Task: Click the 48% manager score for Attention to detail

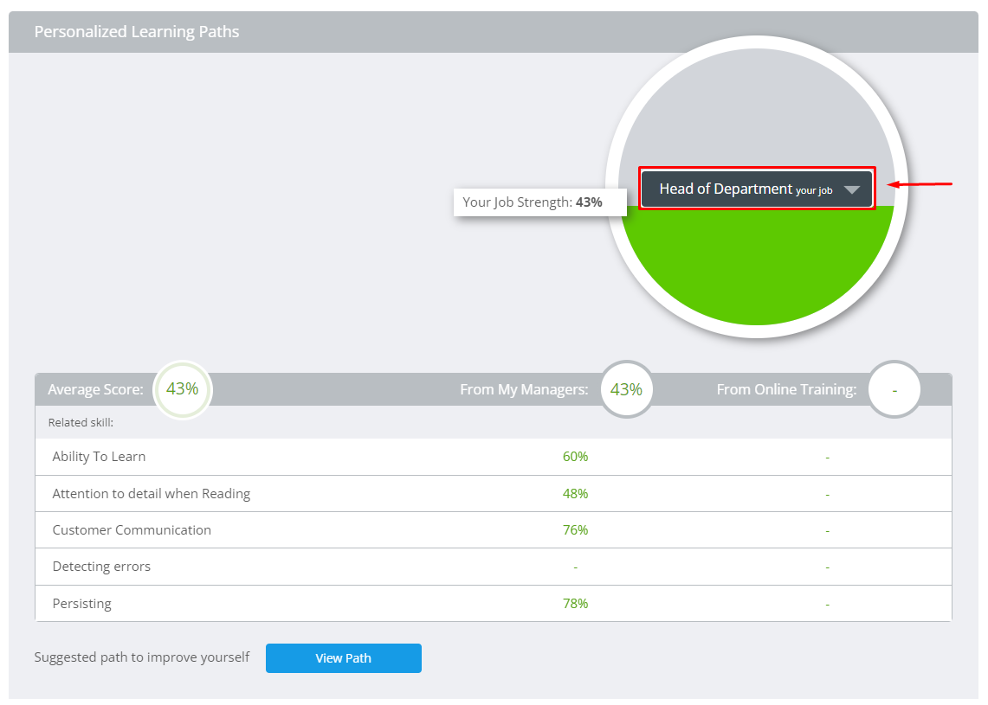Action: coord(575,494)
